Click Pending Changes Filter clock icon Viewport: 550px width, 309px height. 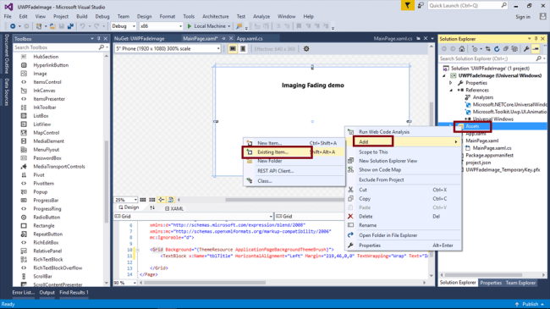click(x=475, y=49)
